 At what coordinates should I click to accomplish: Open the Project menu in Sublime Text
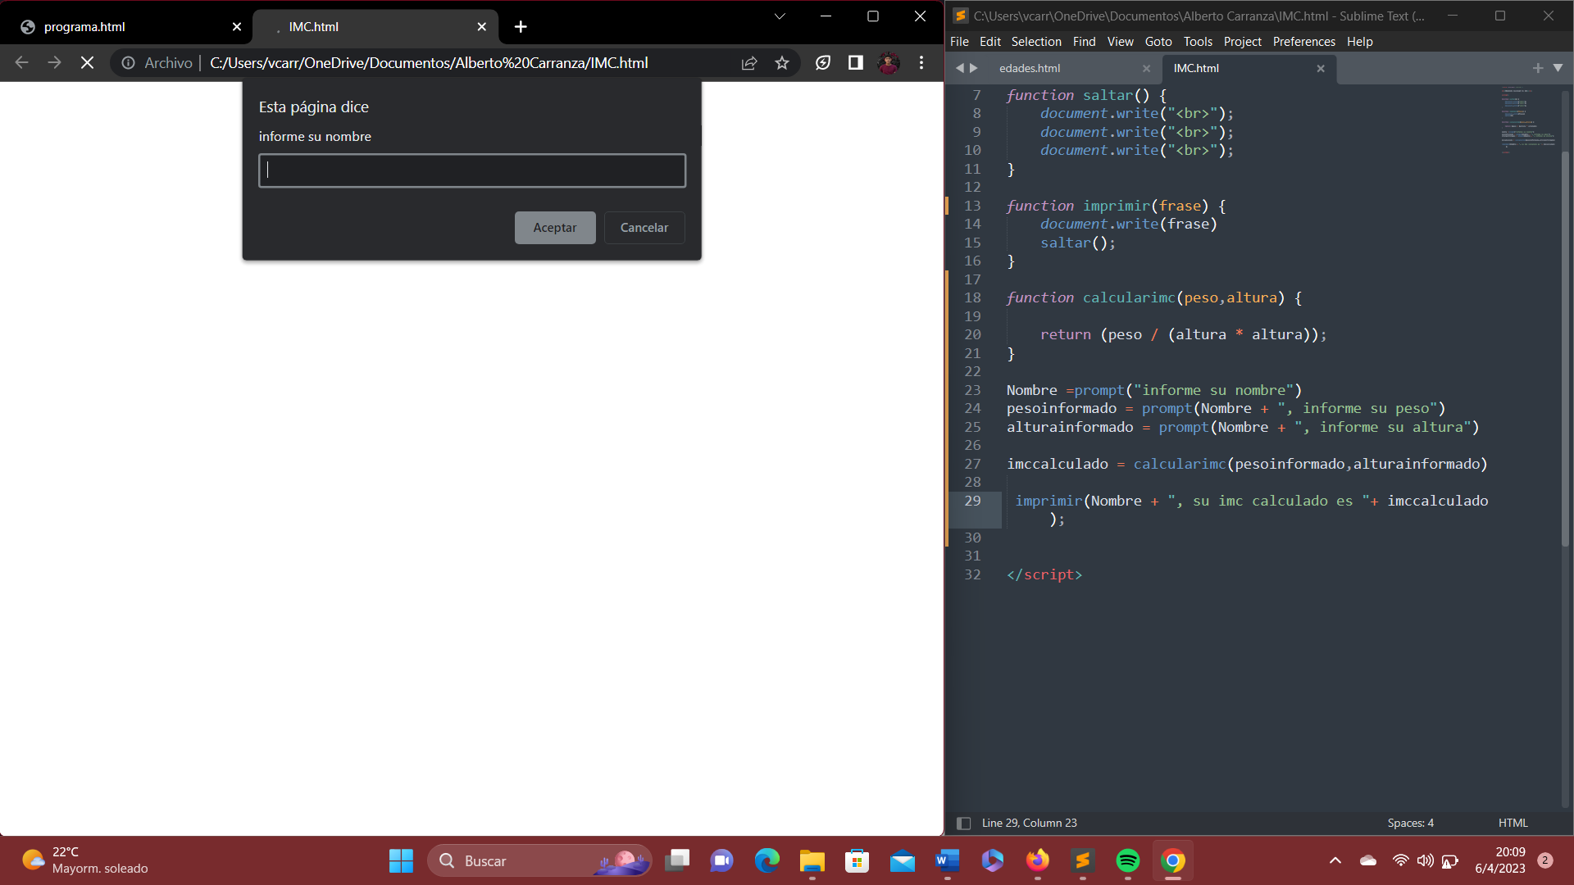1243,42
